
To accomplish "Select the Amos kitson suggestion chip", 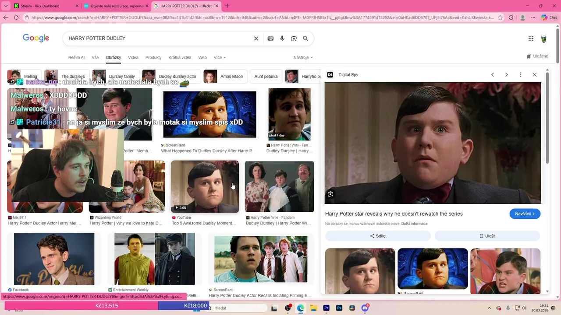I will [224, 77].
